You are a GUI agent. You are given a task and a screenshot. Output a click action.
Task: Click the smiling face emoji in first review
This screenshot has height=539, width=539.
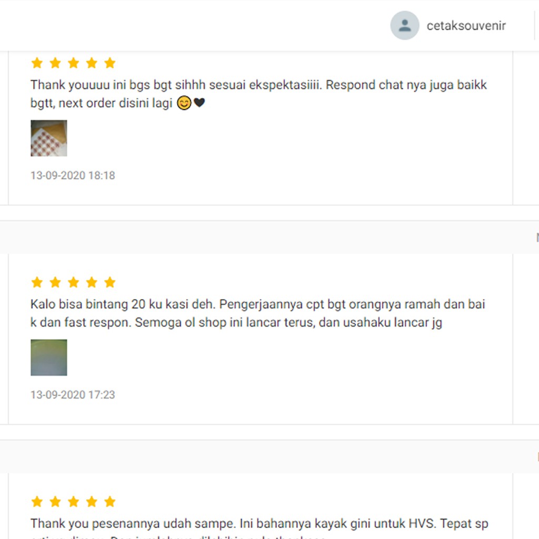tap(184, 103)
